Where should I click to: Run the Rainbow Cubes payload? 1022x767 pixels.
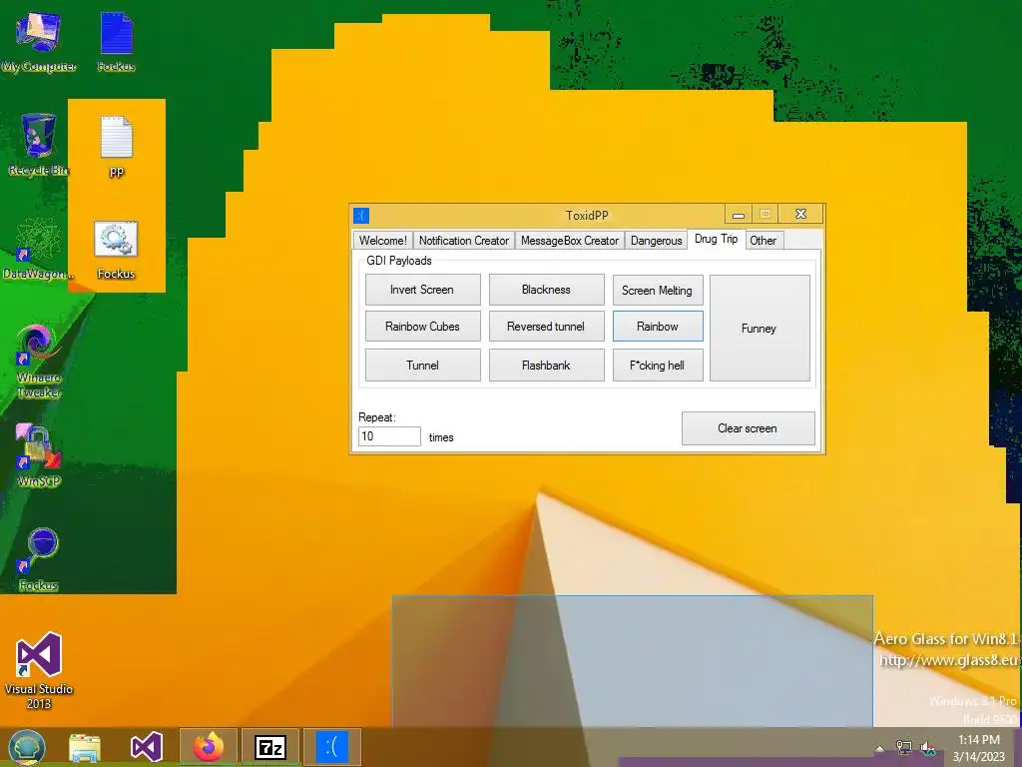coord(422,327)
